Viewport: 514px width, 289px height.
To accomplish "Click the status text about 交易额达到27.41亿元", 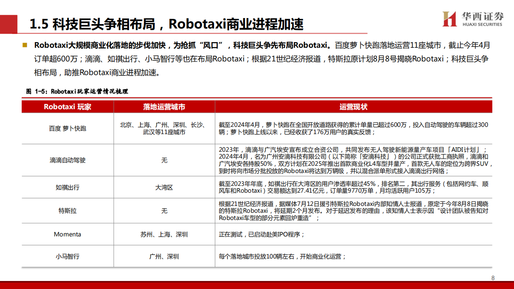I will click(353, 187).
